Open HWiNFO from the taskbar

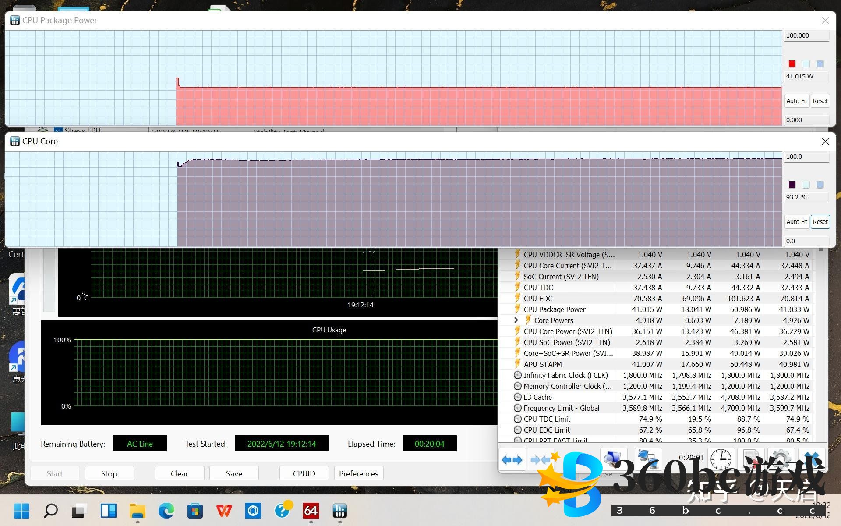coord(340,511)
